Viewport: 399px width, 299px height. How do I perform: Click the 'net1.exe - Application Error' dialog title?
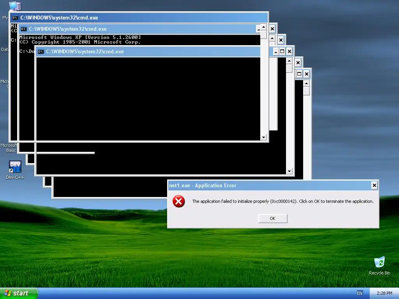coord(203,185)
